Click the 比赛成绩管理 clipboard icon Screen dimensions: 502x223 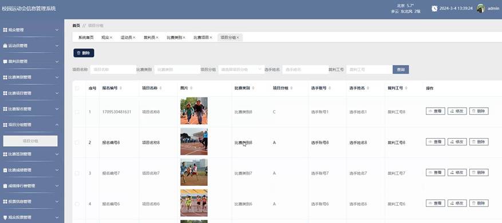tap(5, 170)
